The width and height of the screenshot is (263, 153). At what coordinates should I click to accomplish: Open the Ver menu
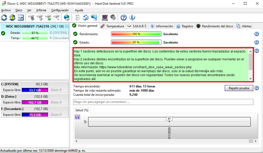[x=29, y=10]
